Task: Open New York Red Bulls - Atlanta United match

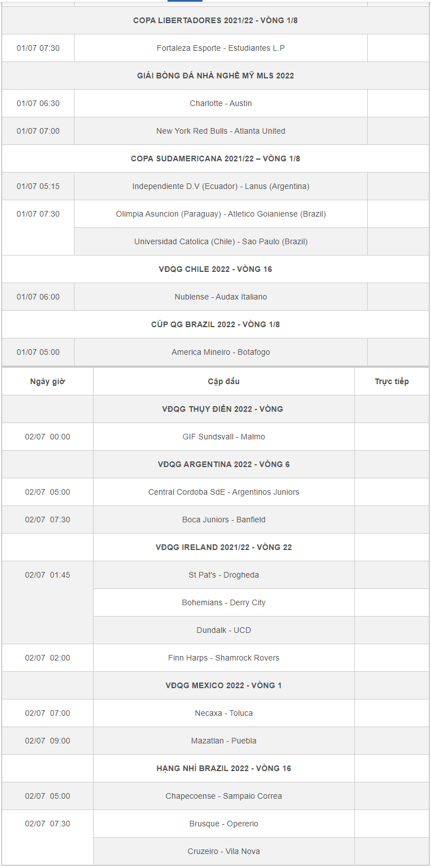Action: click(x=221, y=131)
